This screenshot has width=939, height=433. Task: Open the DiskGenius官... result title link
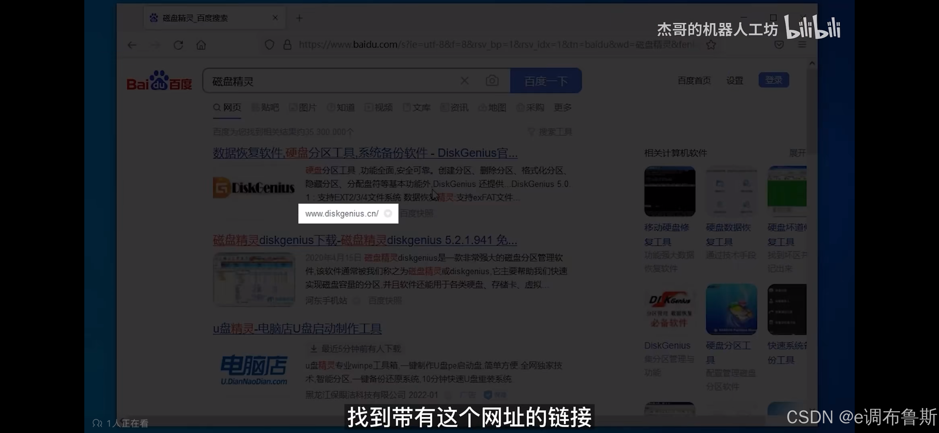coord(365,153)
